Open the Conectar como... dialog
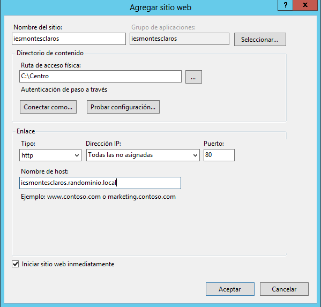The width and height of the screenshot is (321, 307). click(x=48, y=107)
